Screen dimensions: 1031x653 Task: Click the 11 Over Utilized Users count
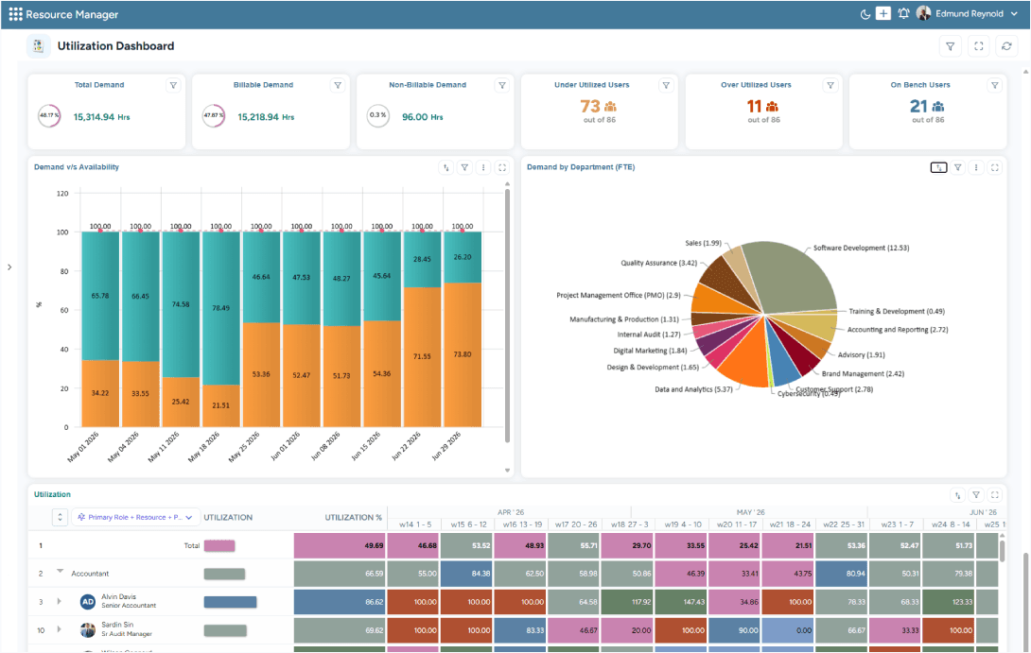pos(754,106)
